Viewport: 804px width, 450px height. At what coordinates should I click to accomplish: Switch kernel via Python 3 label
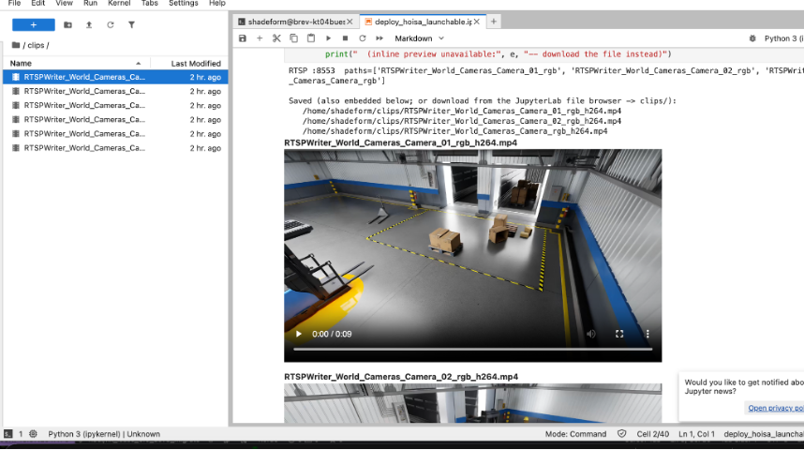click(x=783, y=38)
